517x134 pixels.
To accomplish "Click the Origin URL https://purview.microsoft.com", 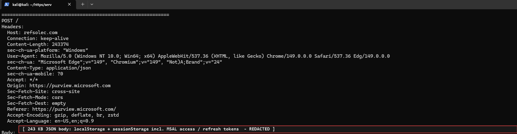I will [x=70, y=86].
